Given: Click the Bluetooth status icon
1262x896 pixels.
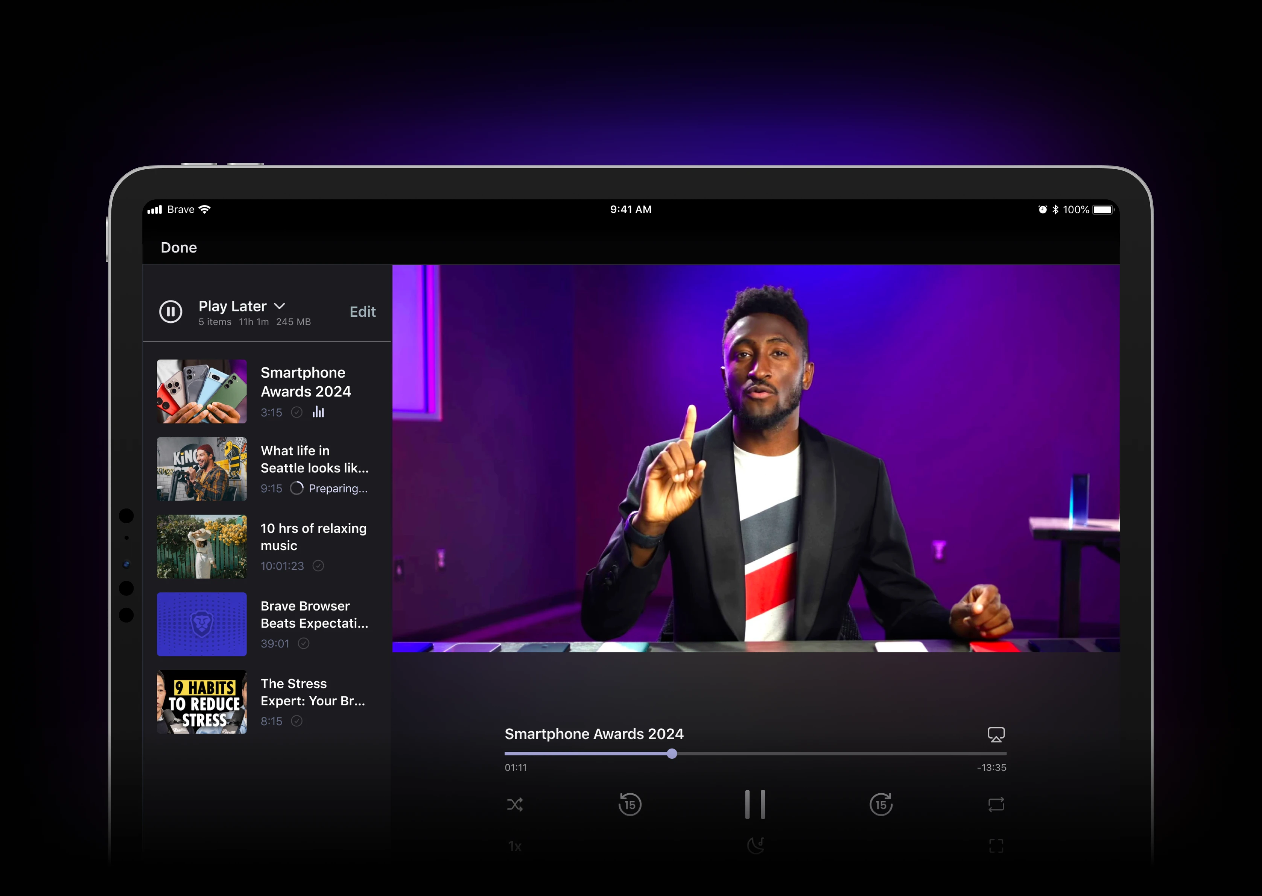Looking at the screenshot, I should point(1055,210).
